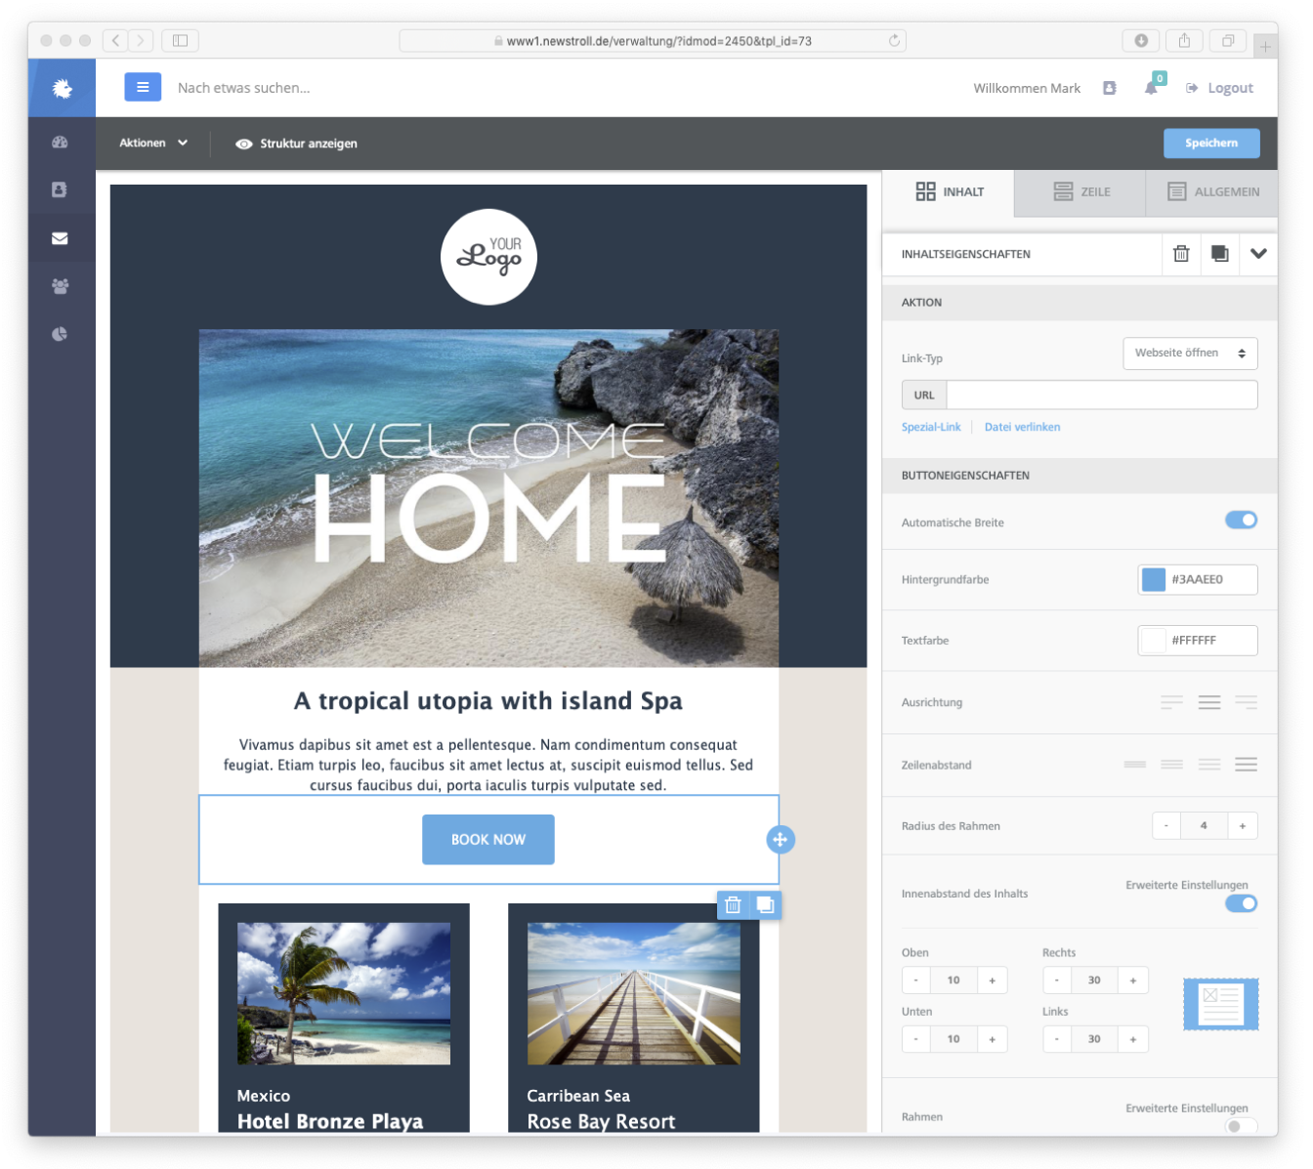This screenshot has width=1313, height=1169.
Task: Focus the Nach etwas suchen search field
Action: pos(244,88)
